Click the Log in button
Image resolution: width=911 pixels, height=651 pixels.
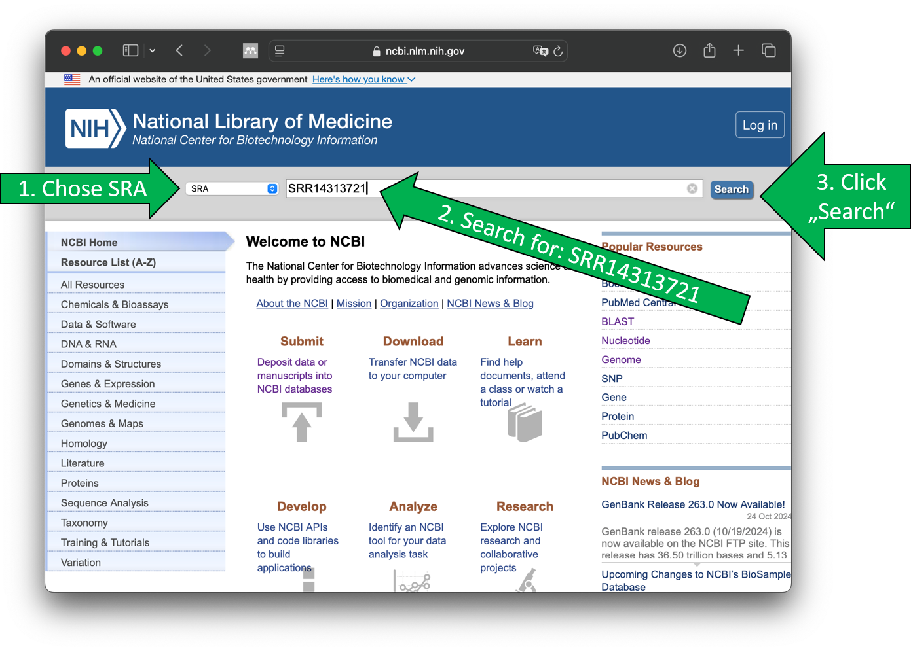[x=760, y=125]
